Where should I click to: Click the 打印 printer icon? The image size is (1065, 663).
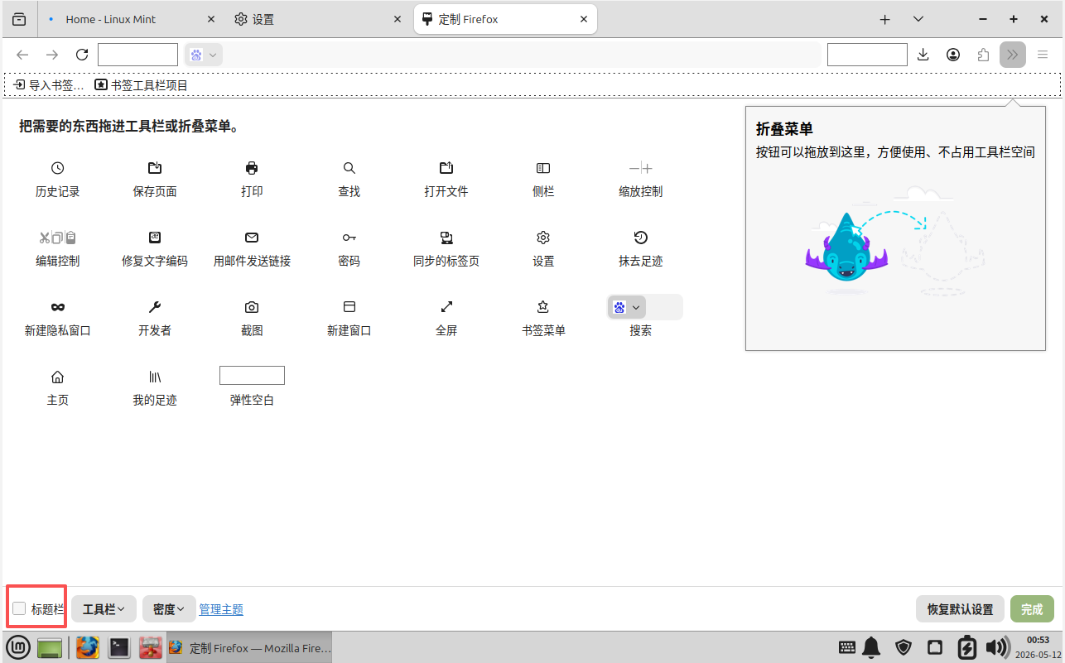252,168
